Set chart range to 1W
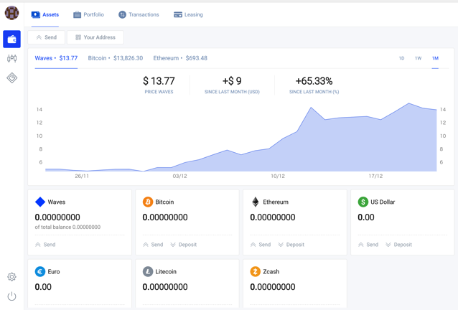The height and width of the screenshot is (310, 458). click(418, 58)
